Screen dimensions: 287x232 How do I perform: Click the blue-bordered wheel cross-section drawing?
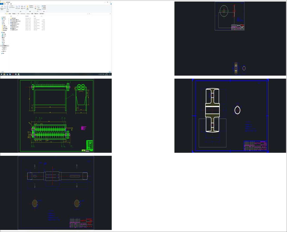click(230, 116)
